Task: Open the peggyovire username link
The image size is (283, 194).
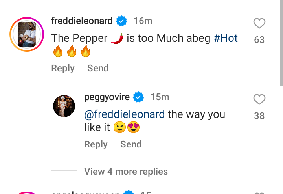Action: 107,97
